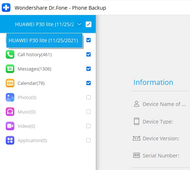Check the Application(0) checkbox

point(89,140)
